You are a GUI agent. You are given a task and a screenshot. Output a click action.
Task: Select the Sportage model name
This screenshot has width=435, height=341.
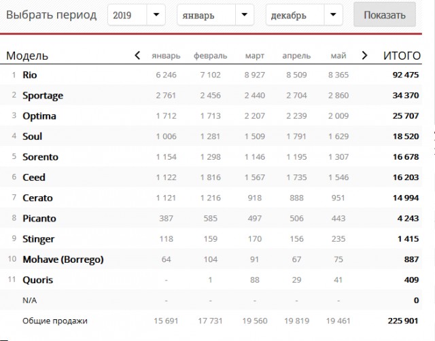(x=43, y=96)
